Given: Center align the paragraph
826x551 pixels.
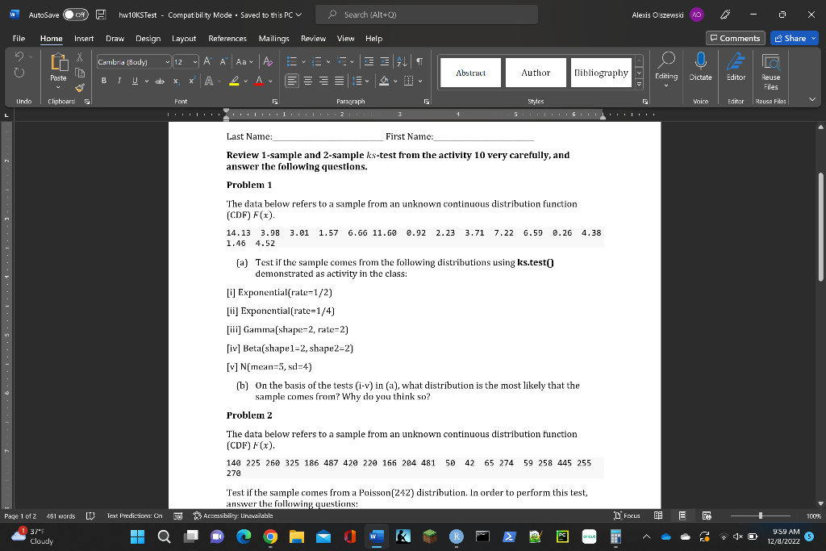Looking at the screenshot, I should [308, 81].
